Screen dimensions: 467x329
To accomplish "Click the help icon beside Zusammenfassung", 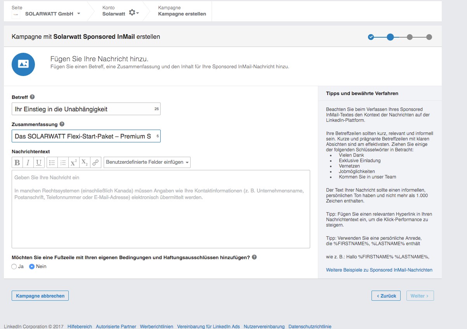I will (x=62, y=124).
